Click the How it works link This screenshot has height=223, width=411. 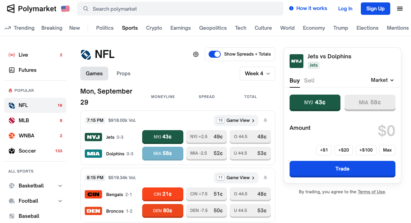tap(312, 8)
